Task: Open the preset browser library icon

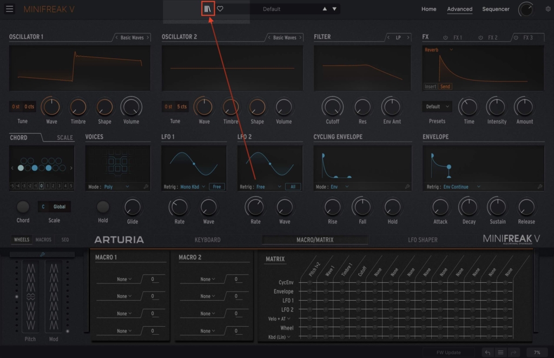Action: click(208, 9)
